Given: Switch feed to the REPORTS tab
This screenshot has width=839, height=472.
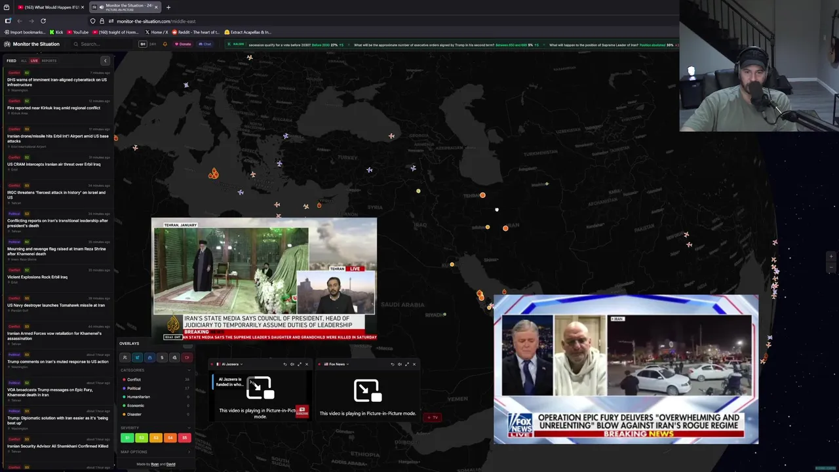Looking at the screenshot, I should 49,61.
